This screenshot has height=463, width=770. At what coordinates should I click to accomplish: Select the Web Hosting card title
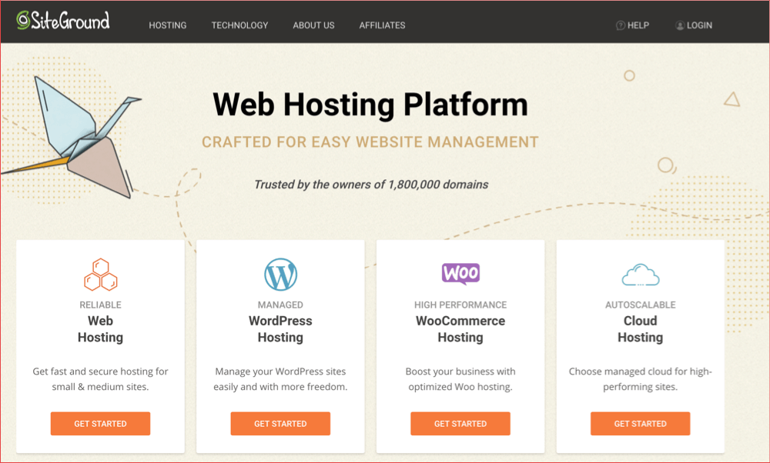(100, 329)
